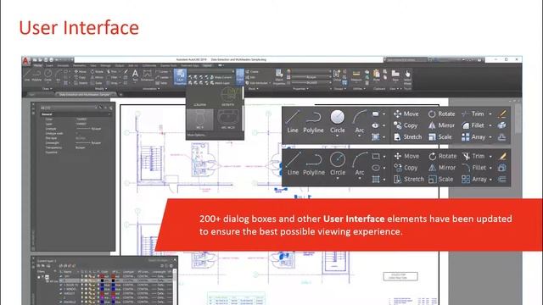
Task: Switch to the Insert ribbon tab
Action: point(50,65)
